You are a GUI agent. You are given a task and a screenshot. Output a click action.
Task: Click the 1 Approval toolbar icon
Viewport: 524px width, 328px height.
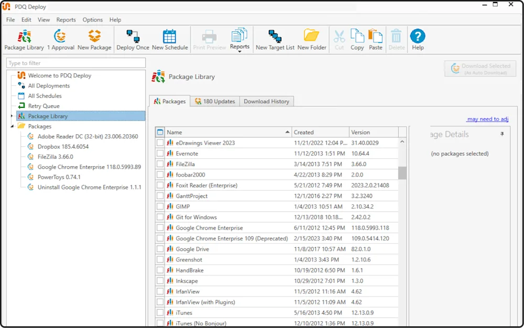pyautogui.click(x=60, y=40)
